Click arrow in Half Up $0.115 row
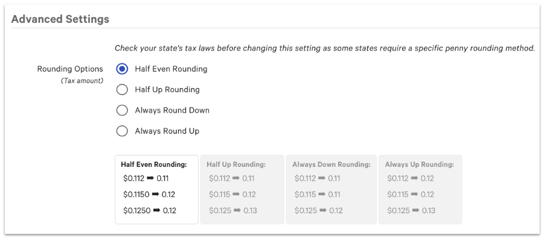 click(236, 195)
